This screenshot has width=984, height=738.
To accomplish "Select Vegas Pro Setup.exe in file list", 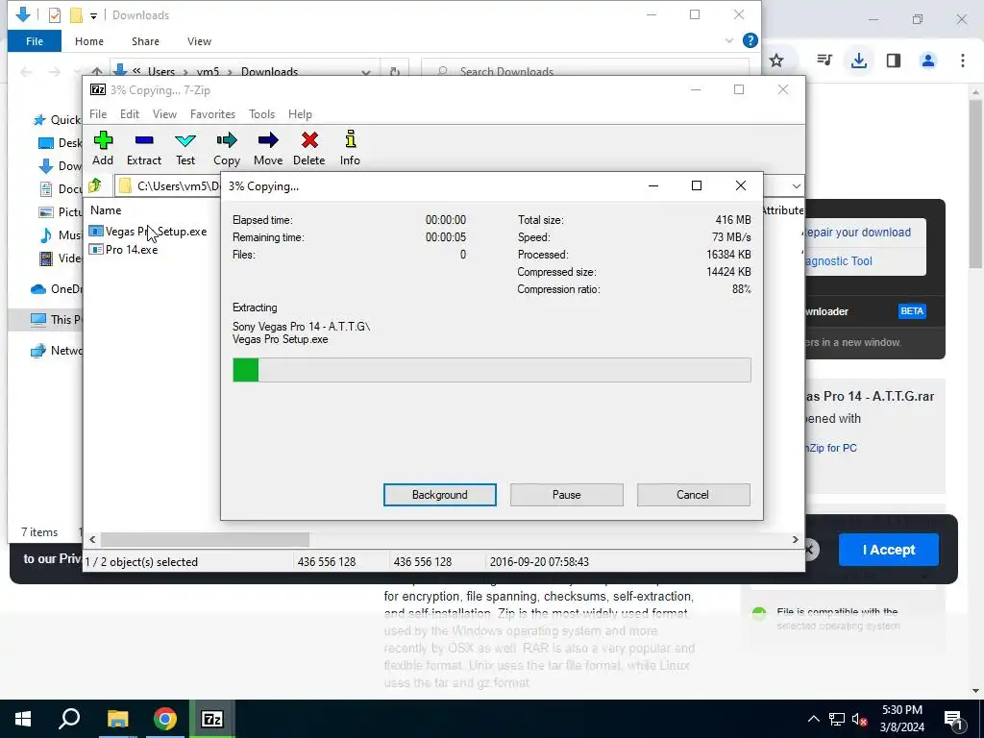I will tap(148, 232).
